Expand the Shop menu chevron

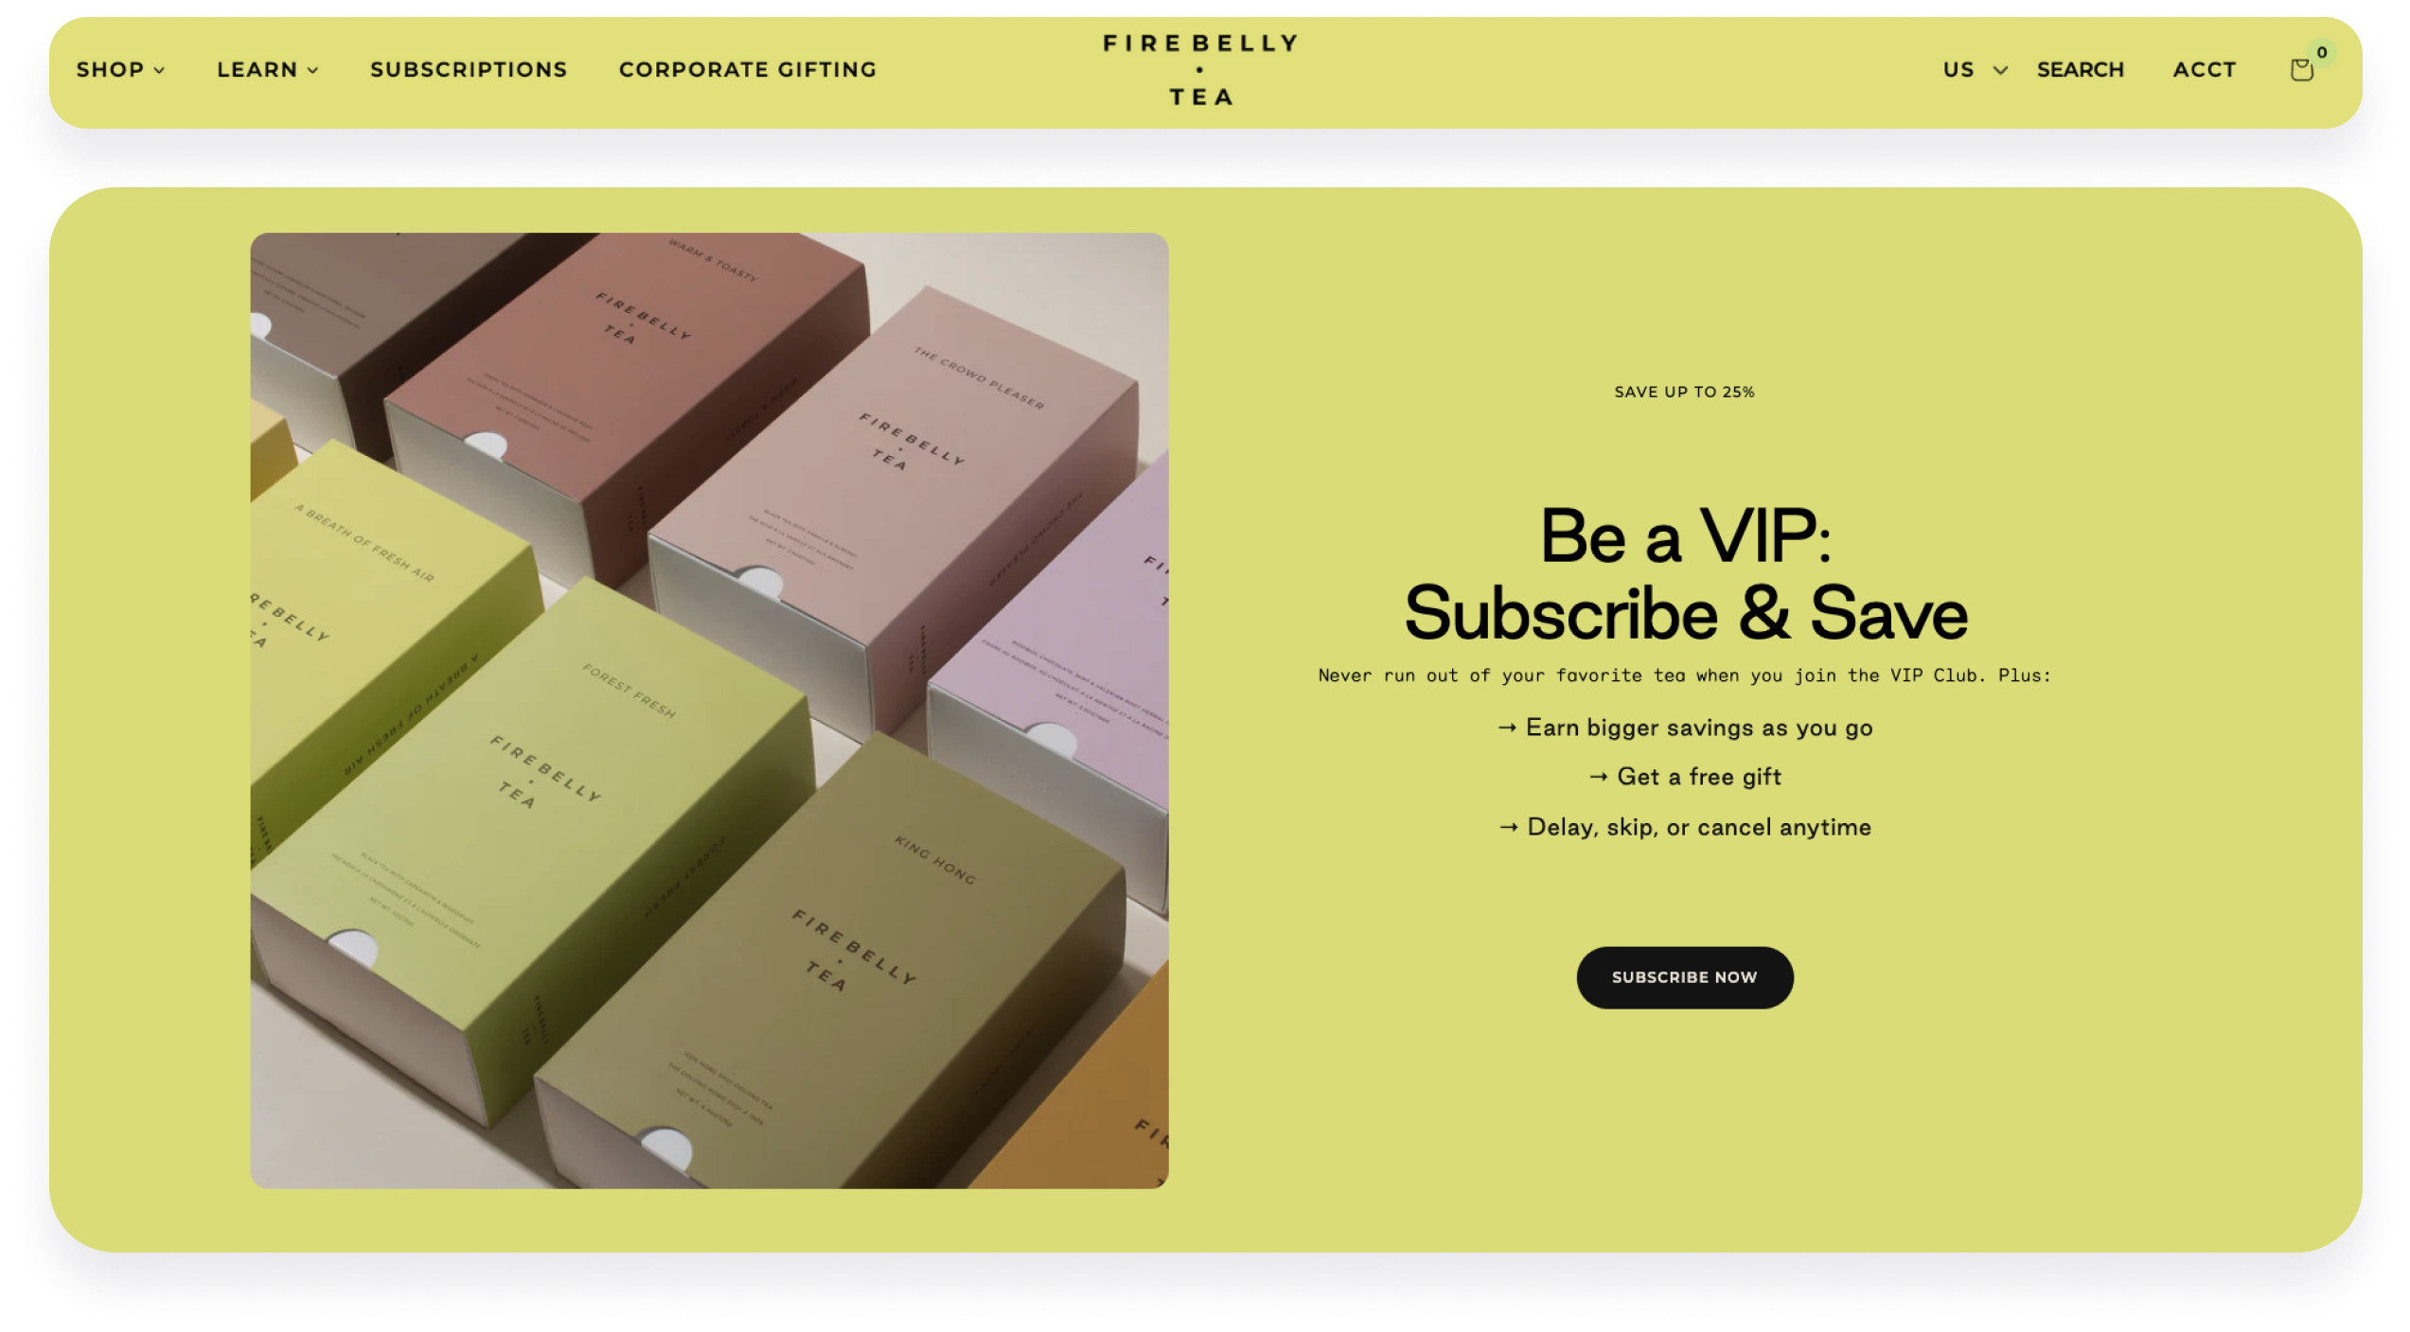click(x=159, y=70)
